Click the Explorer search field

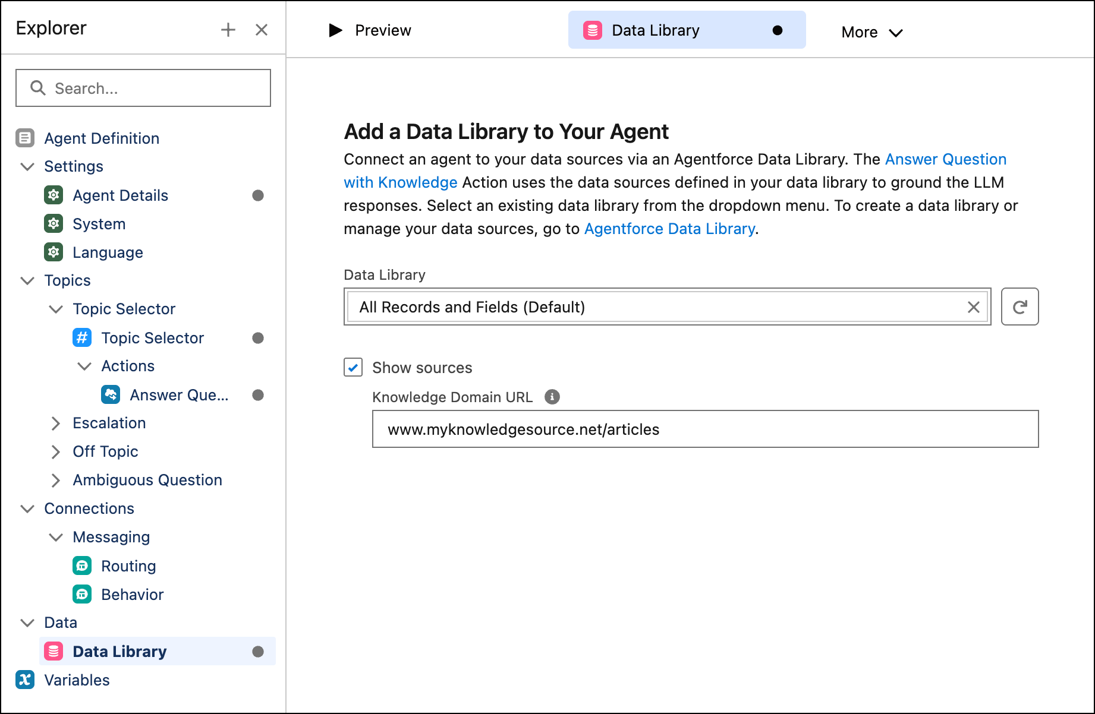click(143, 88)
